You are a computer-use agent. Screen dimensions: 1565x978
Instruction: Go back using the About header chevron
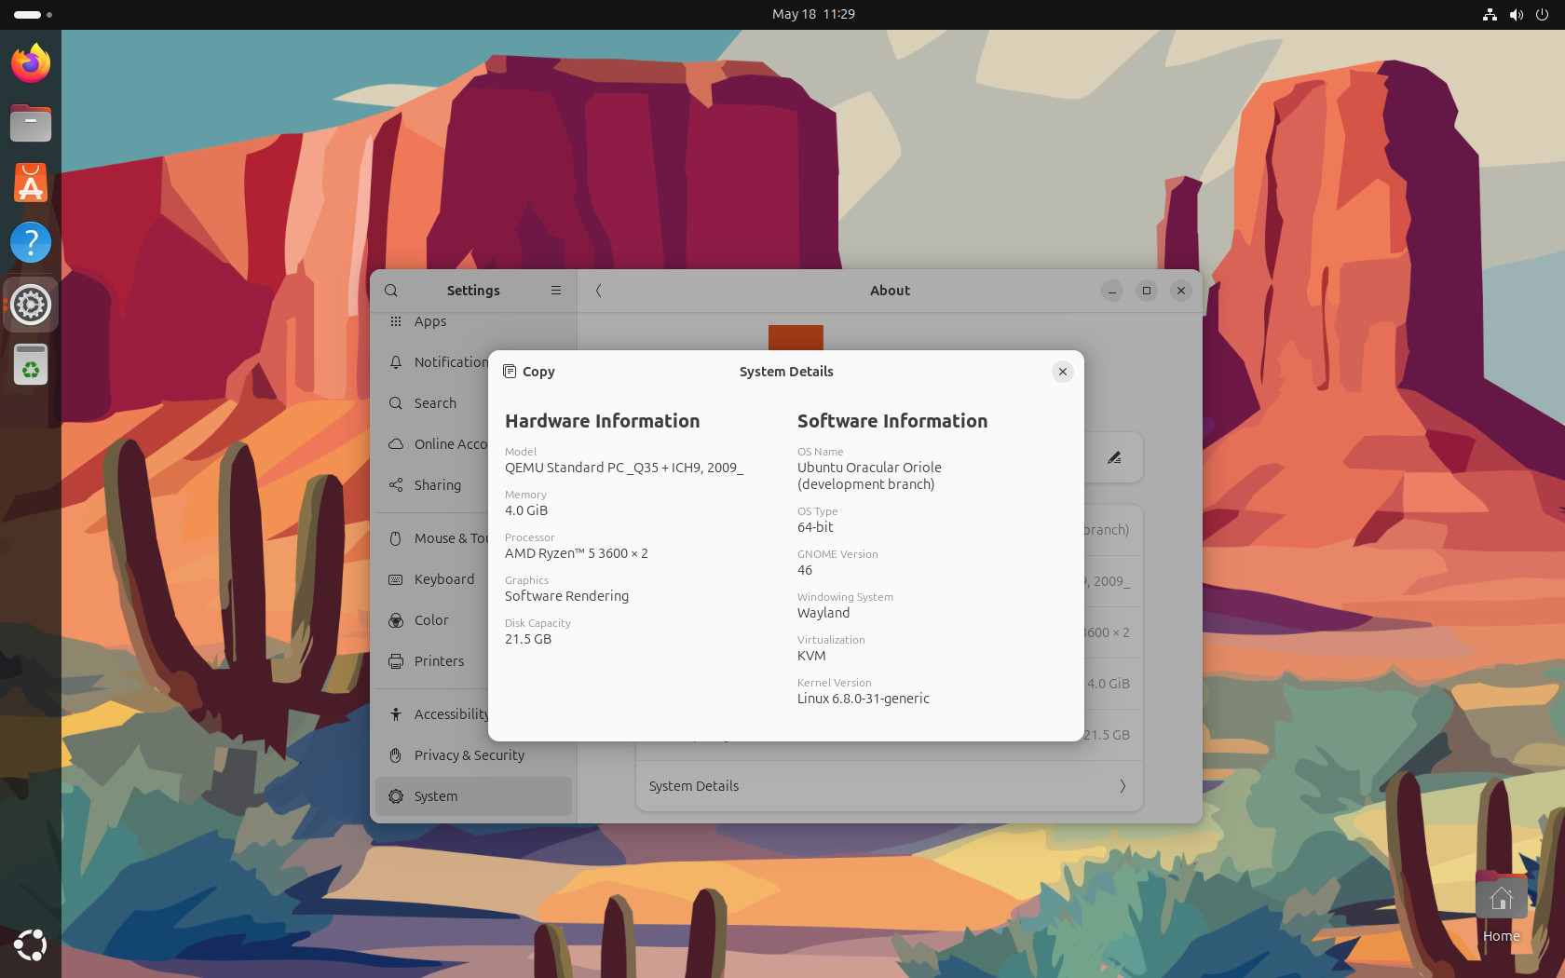(599, 291)
